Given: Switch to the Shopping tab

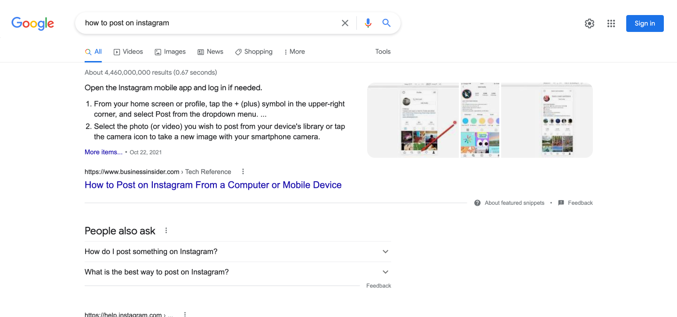Looking at the screenshot, I should (x=254, y=52).
